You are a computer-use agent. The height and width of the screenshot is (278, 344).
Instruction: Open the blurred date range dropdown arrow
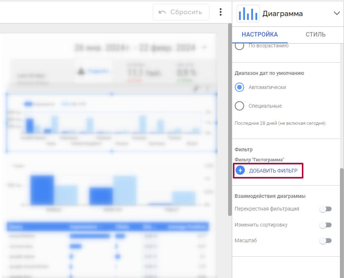[x=204, y=47]
